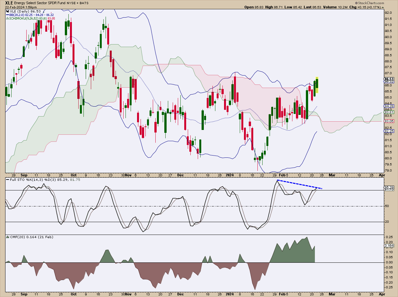Click the CMF(20) 0.164 (21 Feb) legend

(x=32, y=237)
